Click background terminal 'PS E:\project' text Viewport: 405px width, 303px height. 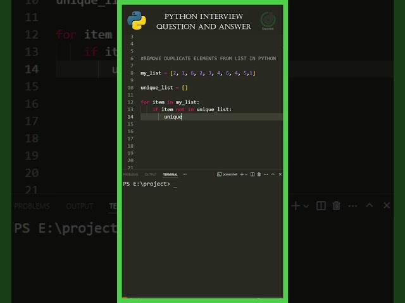(x=66, y=229)
